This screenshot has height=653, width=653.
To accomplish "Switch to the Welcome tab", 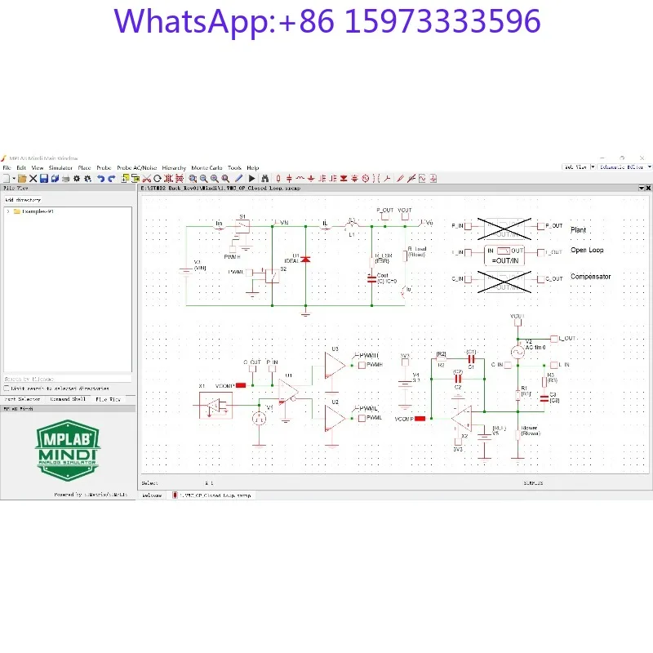I will point(152,495).
